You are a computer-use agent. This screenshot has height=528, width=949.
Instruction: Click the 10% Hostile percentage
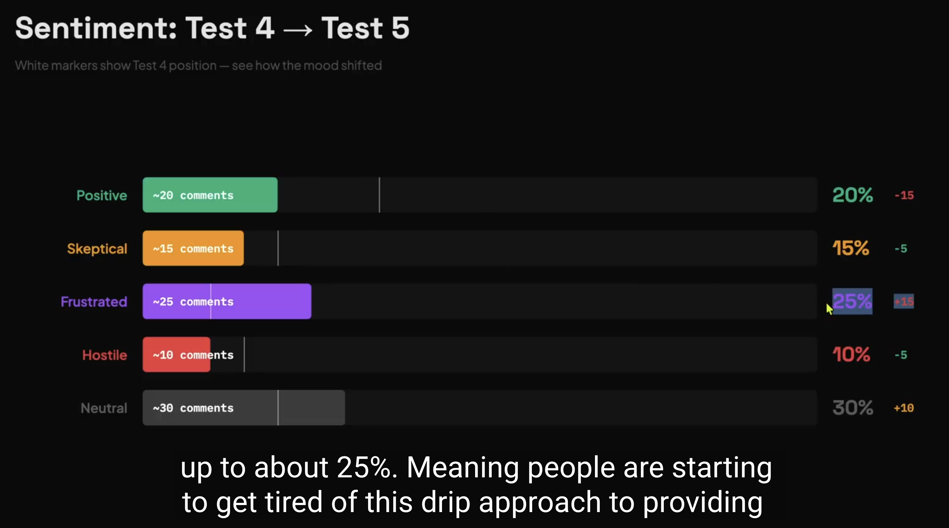(x=851, y=354)
